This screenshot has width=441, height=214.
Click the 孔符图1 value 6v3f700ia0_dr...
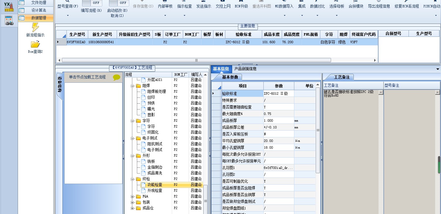(x=279, y=168)
